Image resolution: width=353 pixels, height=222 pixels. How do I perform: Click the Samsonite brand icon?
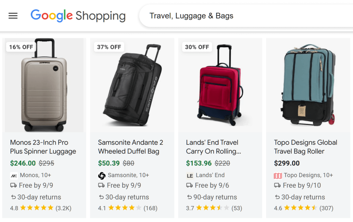[101, 176]
